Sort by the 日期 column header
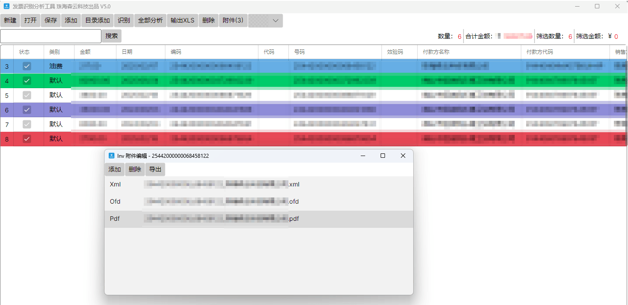The width and height of the screenshot is (628, 305). coord(141,52)
